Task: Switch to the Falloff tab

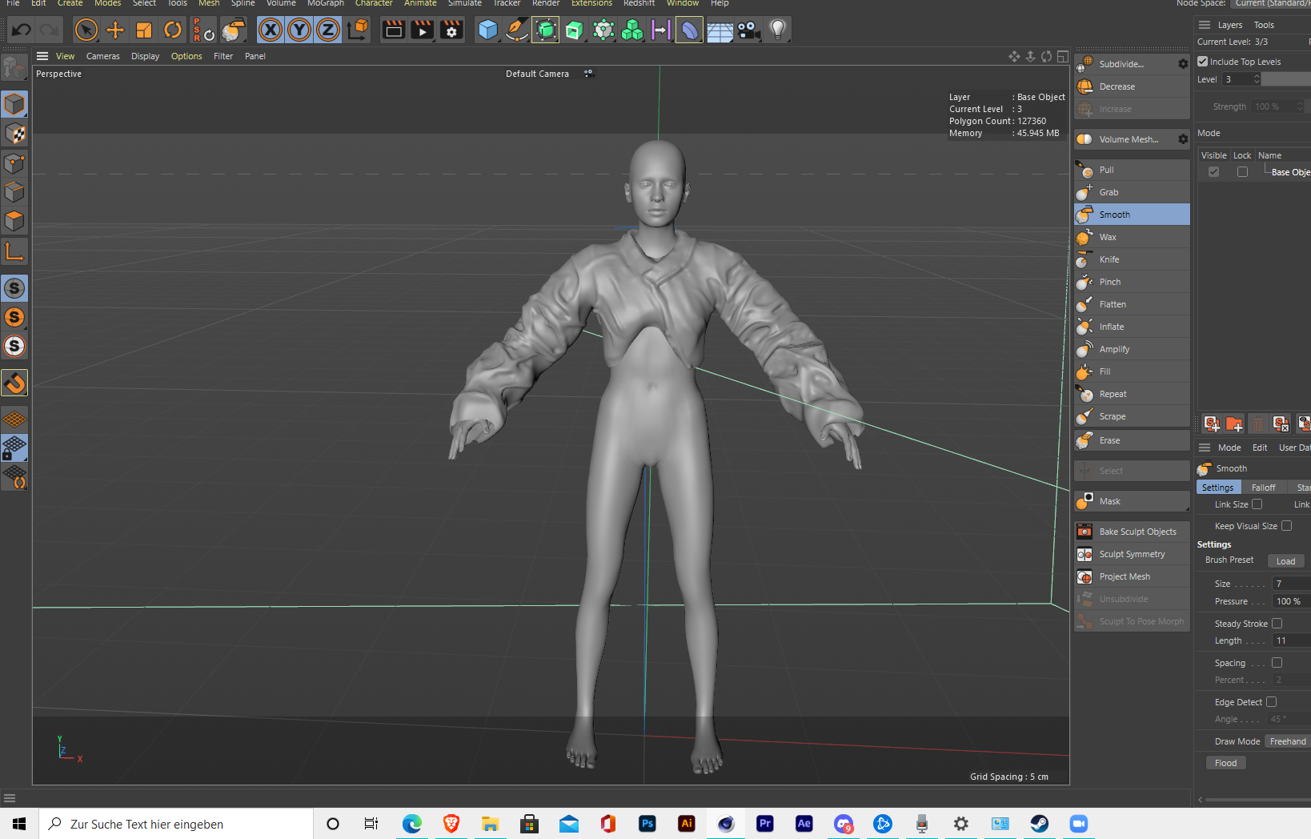Action: tap(1264, 487)
